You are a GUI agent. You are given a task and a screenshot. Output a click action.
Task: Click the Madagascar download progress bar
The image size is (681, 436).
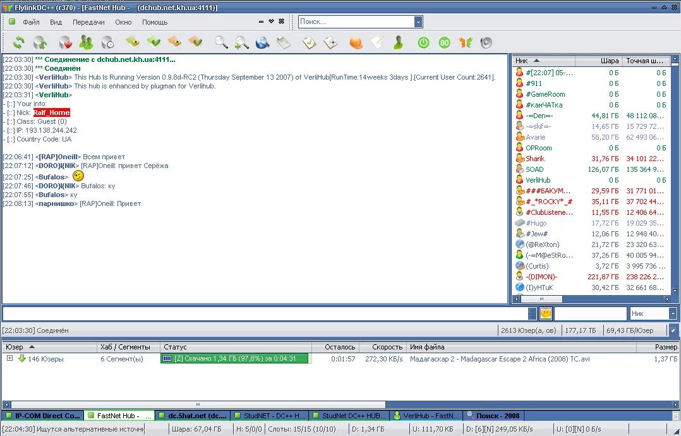click(x=235, y=359)
